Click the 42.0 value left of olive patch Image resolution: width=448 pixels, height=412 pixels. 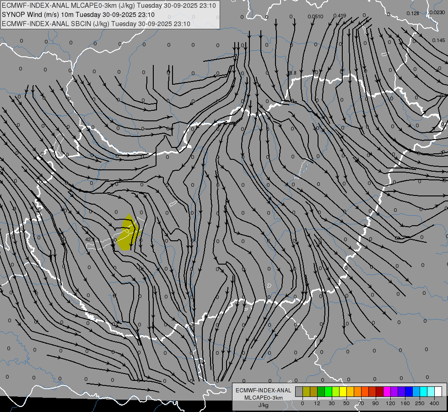click(90, 239)
